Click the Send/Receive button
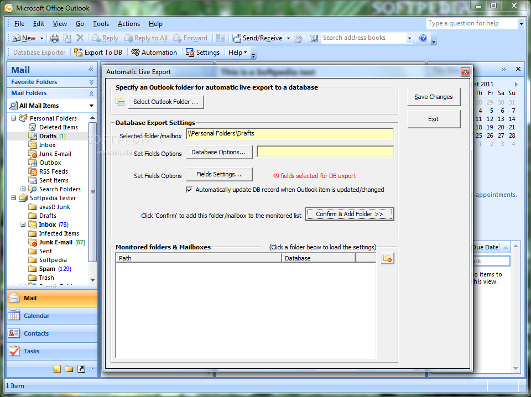 257,38
